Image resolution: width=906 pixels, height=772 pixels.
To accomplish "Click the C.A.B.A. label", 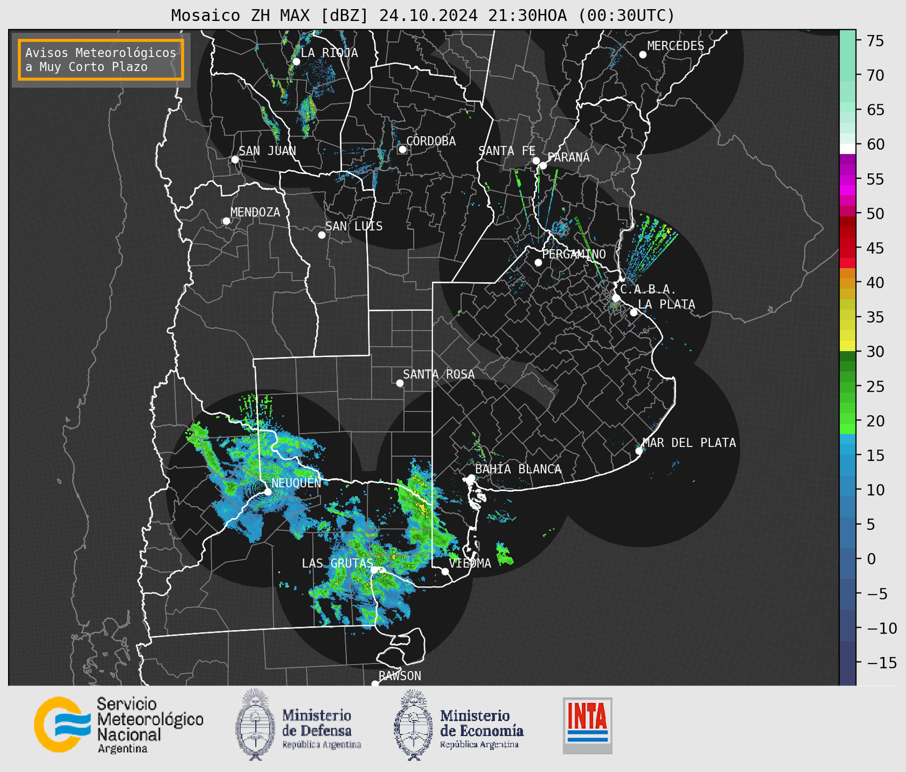I will (x=648, y=290).
